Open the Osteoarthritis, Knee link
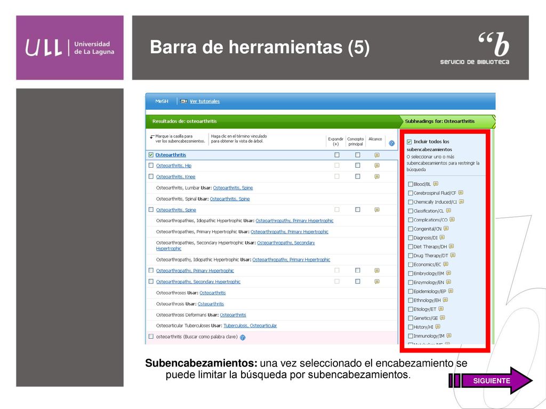 pyautogui.click(x=175, y=177)
